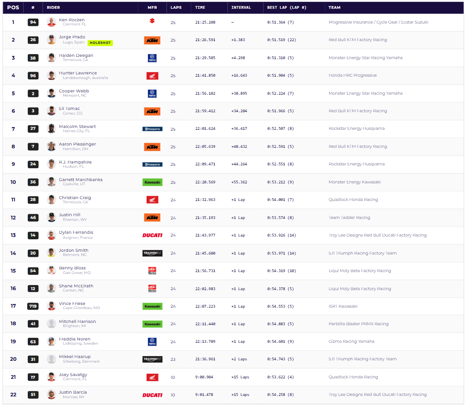This screenshot has height=407, width=467.
Task: Open Cooper Webb's rider profile link
Action: (74, 91)
